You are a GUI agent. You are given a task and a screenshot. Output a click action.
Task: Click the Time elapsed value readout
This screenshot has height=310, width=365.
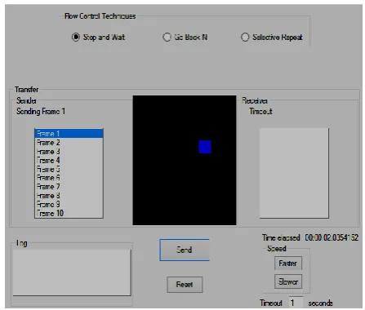point(332,237)
